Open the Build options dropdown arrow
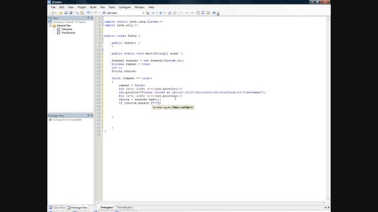Viewport: 378px width, 212px height. (x=157, y=13)
